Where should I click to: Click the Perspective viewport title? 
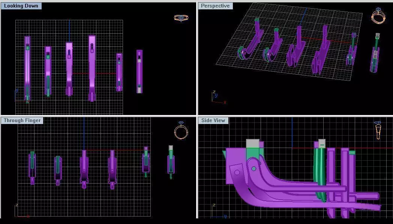(215, 6)
